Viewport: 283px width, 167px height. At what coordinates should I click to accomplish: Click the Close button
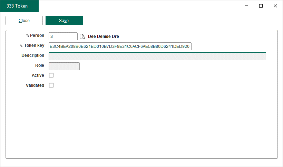(x=24, y=21)
